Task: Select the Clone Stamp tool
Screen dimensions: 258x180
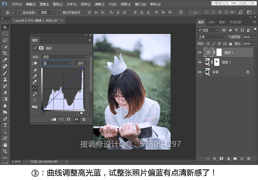Action: click(x=5, y=79)
